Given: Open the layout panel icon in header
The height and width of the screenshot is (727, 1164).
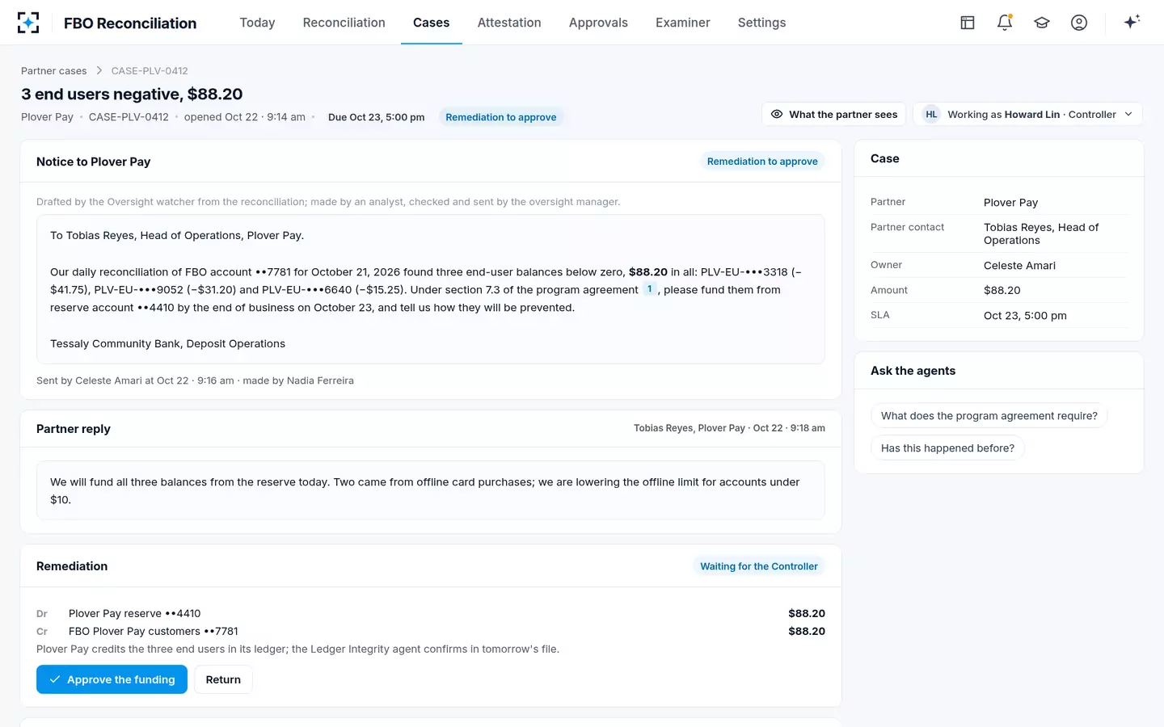Looking at the screenshot, I should (968, 23).
